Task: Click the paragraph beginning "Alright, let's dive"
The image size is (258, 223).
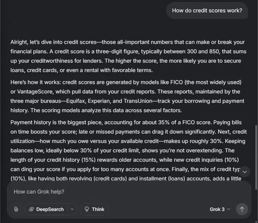Action: 128,56
